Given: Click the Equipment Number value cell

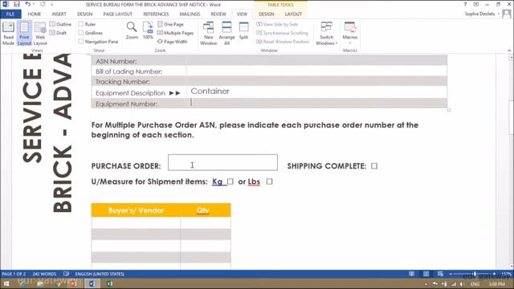Looking at the screenshot, I should [316, 104].
